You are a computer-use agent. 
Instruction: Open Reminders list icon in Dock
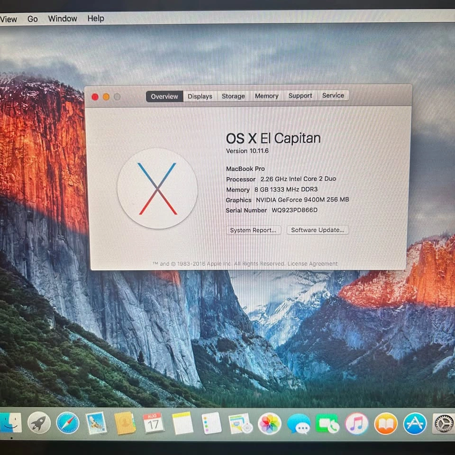(211, 423)
